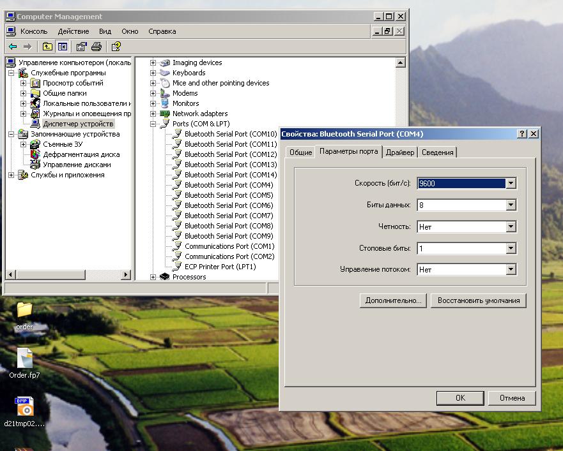Open the Действие menu

point(73,31)
